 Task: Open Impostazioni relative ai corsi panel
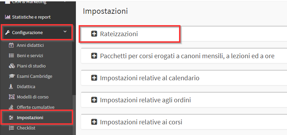pyautogui.click(x=184, y=122)
